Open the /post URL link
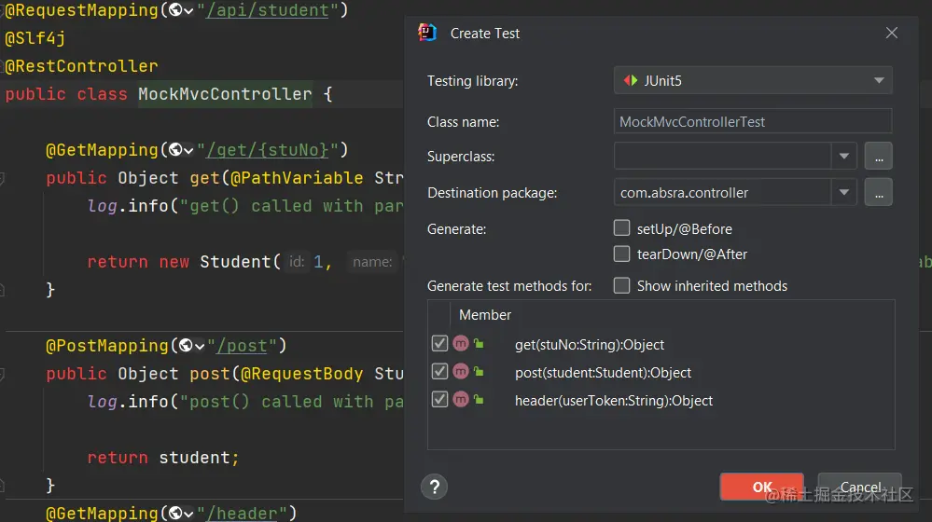932x522 pixels. pos(242,346)
